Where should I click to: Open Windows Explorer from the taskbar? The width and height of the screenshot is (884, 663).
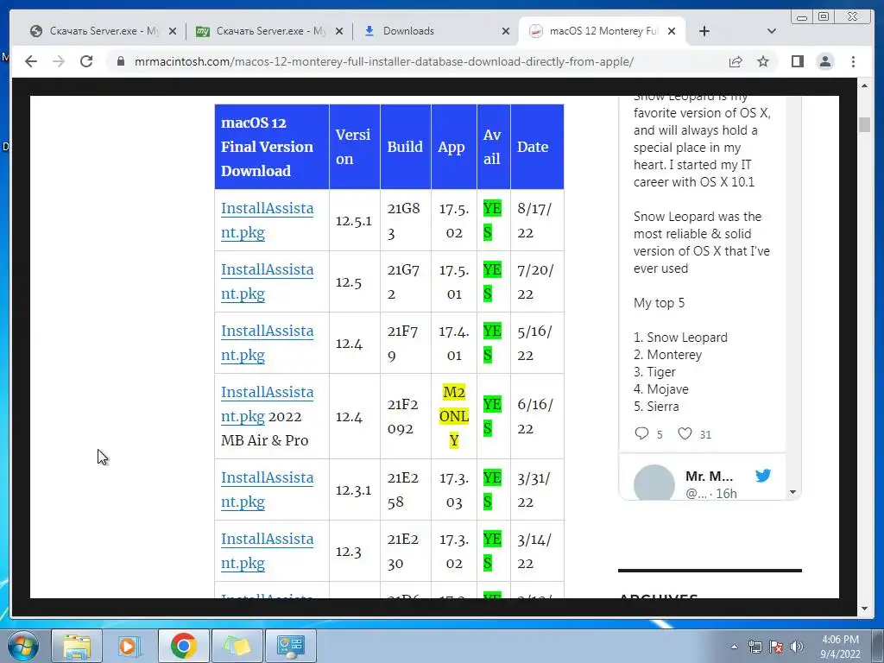77,646
